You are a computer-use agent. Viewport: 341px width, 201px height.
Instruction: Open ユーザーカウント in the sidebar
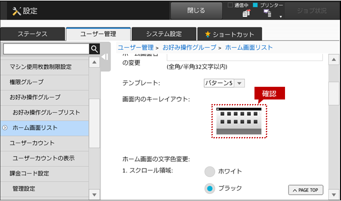point(45,143)
